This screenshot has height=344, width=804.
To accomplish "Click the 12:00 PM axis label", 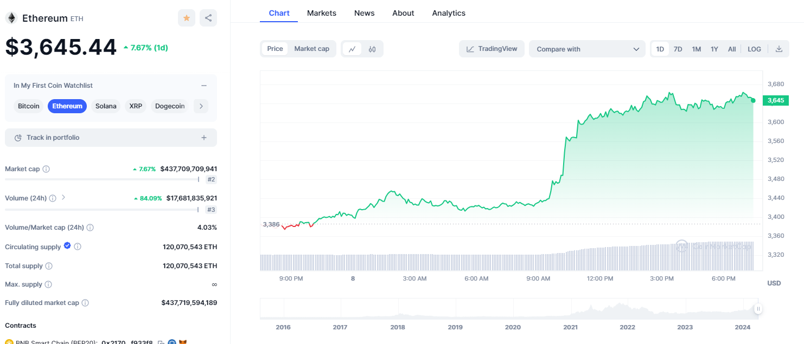I will 600,278.
